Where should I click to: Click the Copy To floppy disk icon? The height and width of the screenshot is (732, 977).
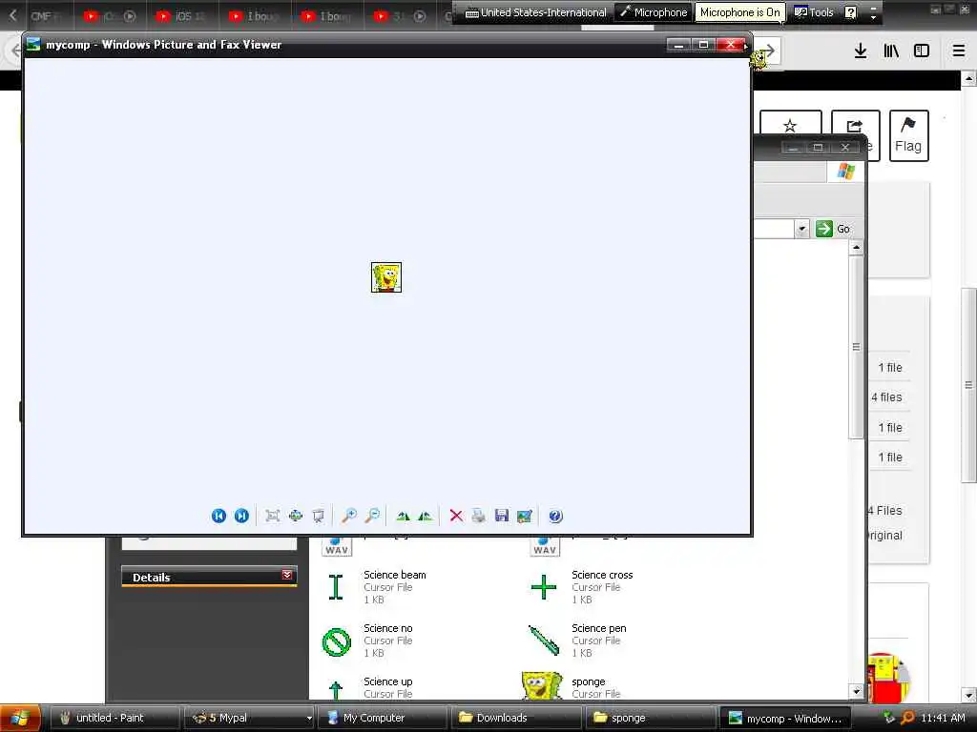coord(502,516)
